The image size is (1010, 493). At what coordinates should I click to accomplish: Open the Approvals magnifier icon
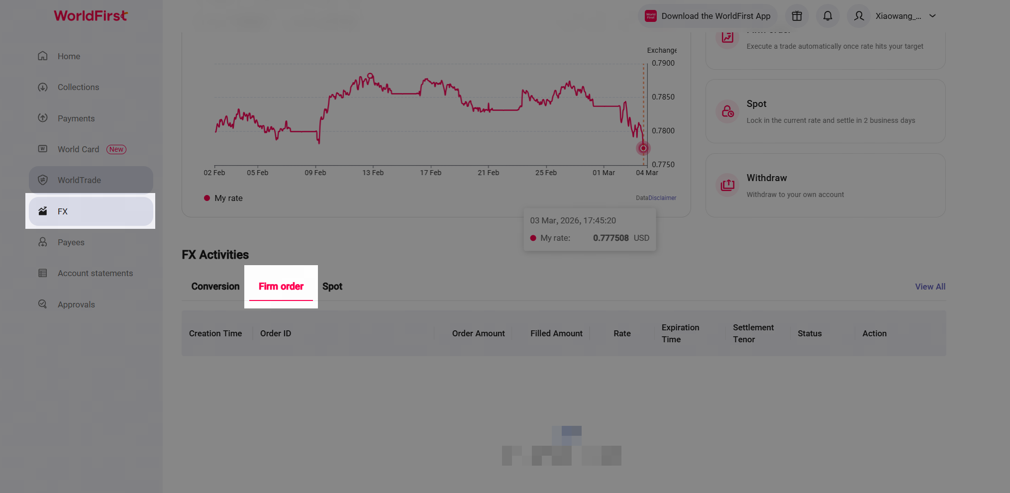[43, 304]
